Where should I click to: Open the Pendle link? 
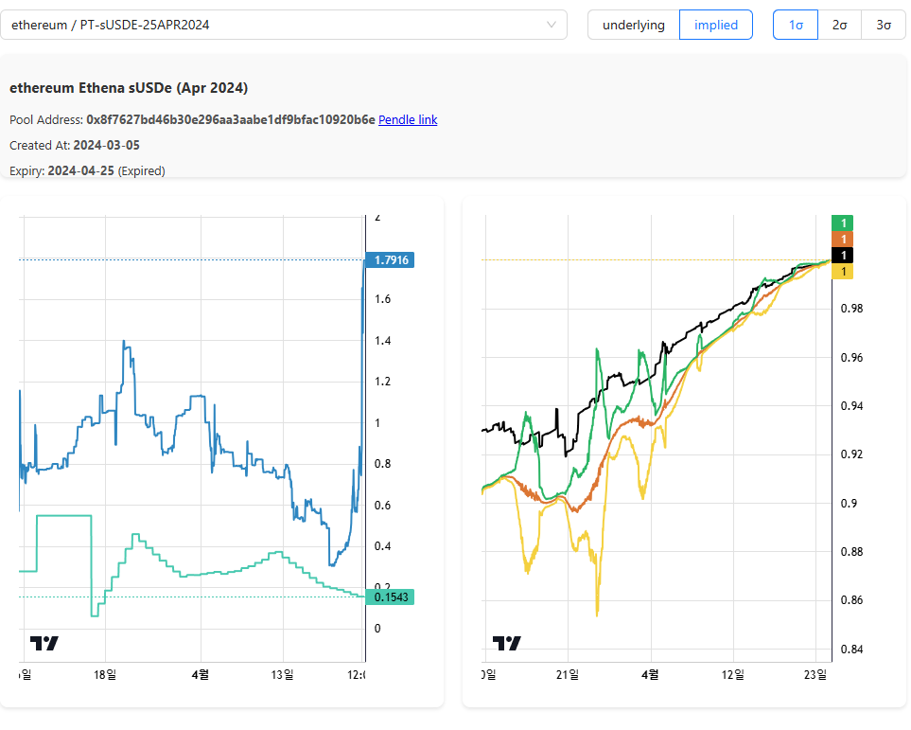408,120
